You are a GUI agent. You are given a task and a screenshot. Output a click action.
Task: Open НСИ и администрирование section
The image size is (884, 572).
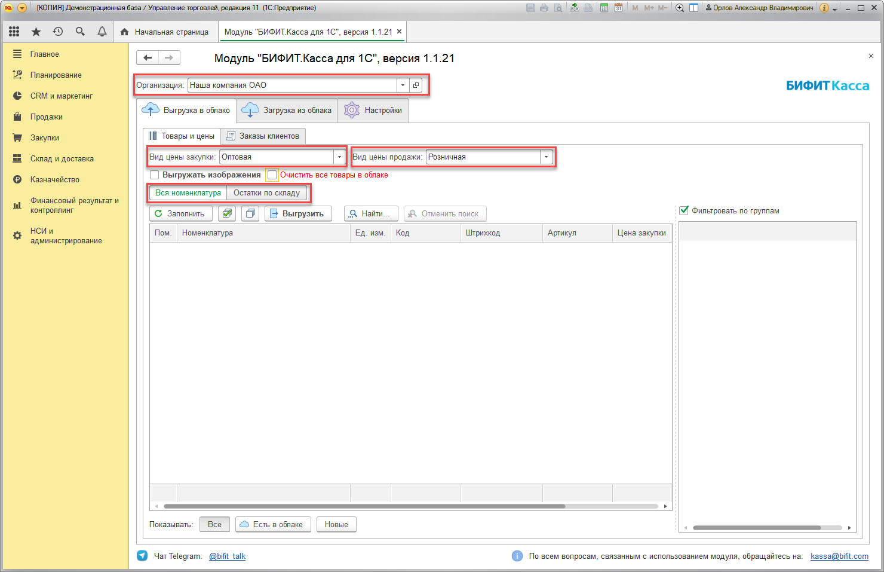point(65,235)
